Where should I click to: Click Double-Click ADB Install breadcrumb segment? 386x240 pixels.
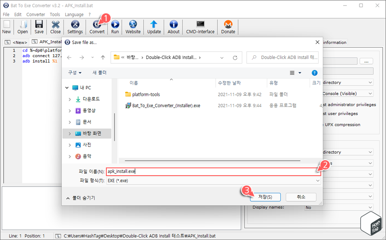tap(171, 58)
